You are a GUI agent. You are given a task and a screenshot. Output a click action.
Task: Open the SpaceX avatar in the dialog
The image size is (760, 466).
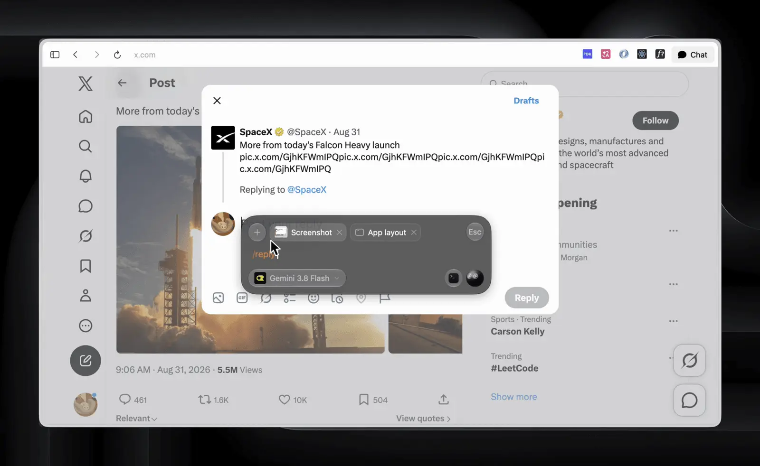(x=223, y=138)
